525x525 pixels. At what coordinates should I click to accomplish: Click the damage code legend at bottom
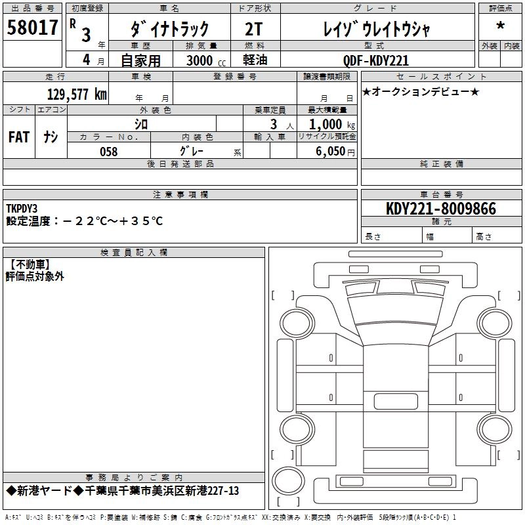click(x=230, y=518)
